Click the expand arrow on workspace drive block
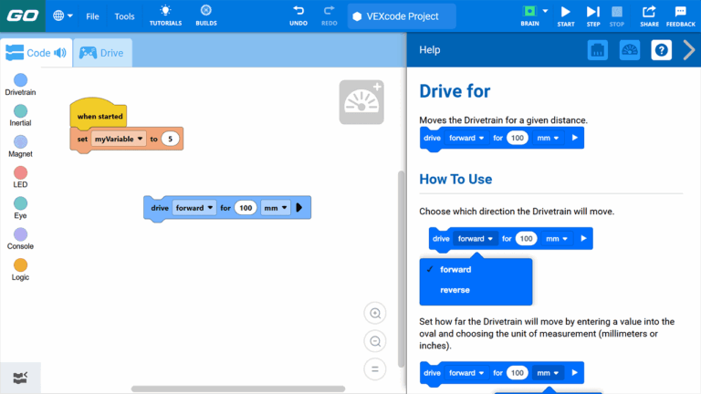Viewport: 701px width, 394px height. (299, 208)
